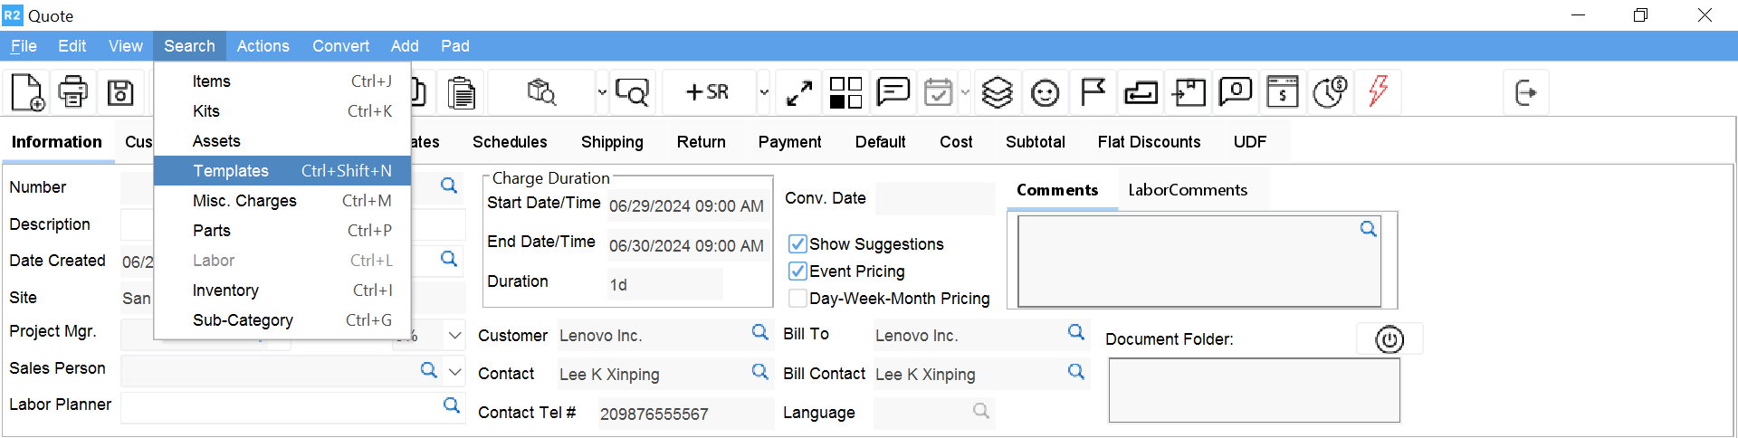Click the exit door icon
1738x438 pixels.
[1525, 92]
